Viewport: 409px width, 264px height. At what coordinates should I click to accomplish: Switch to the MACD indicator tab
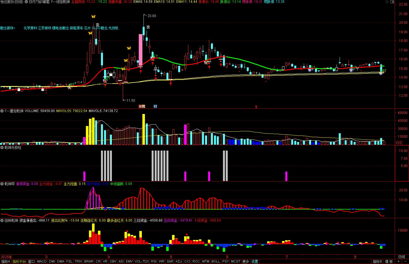pos(42,261)
